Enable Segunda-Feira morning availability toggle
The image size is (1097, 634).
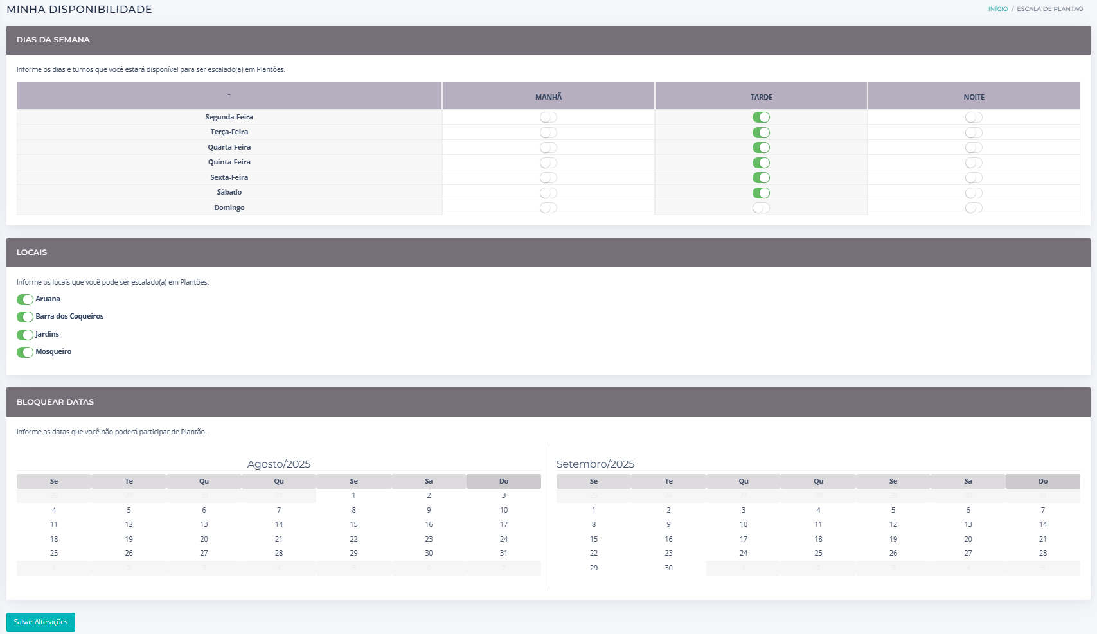[x=548, y=117]
